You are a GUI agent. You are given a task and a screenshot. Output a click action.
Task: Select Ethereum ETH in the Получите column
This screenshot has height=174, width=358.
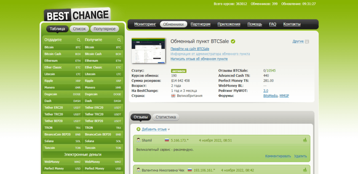click(103, 61)
